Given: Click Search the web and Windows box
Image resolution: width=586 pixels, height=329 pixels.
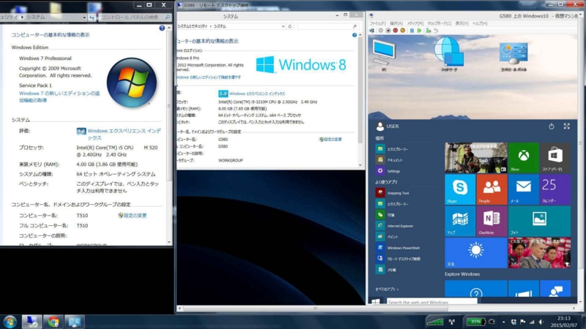Looking at the screenshot, I should click(432, 301).
